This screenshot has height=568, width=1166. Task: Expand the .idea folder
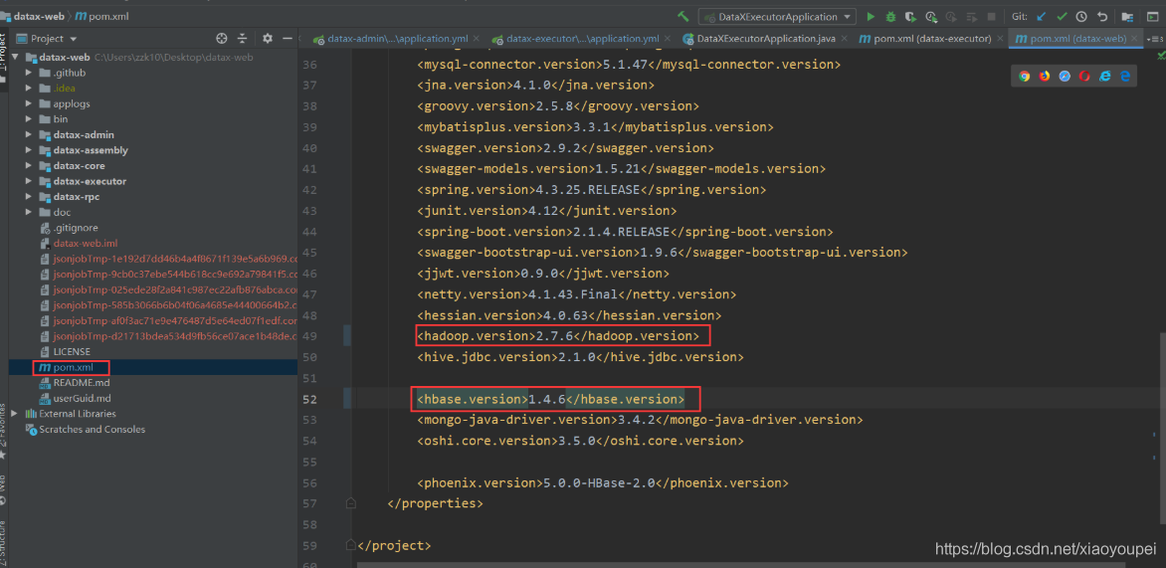28,88
